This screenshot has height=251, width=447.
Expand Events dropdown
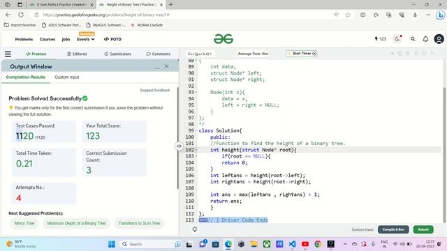click(x=85, y=39)
